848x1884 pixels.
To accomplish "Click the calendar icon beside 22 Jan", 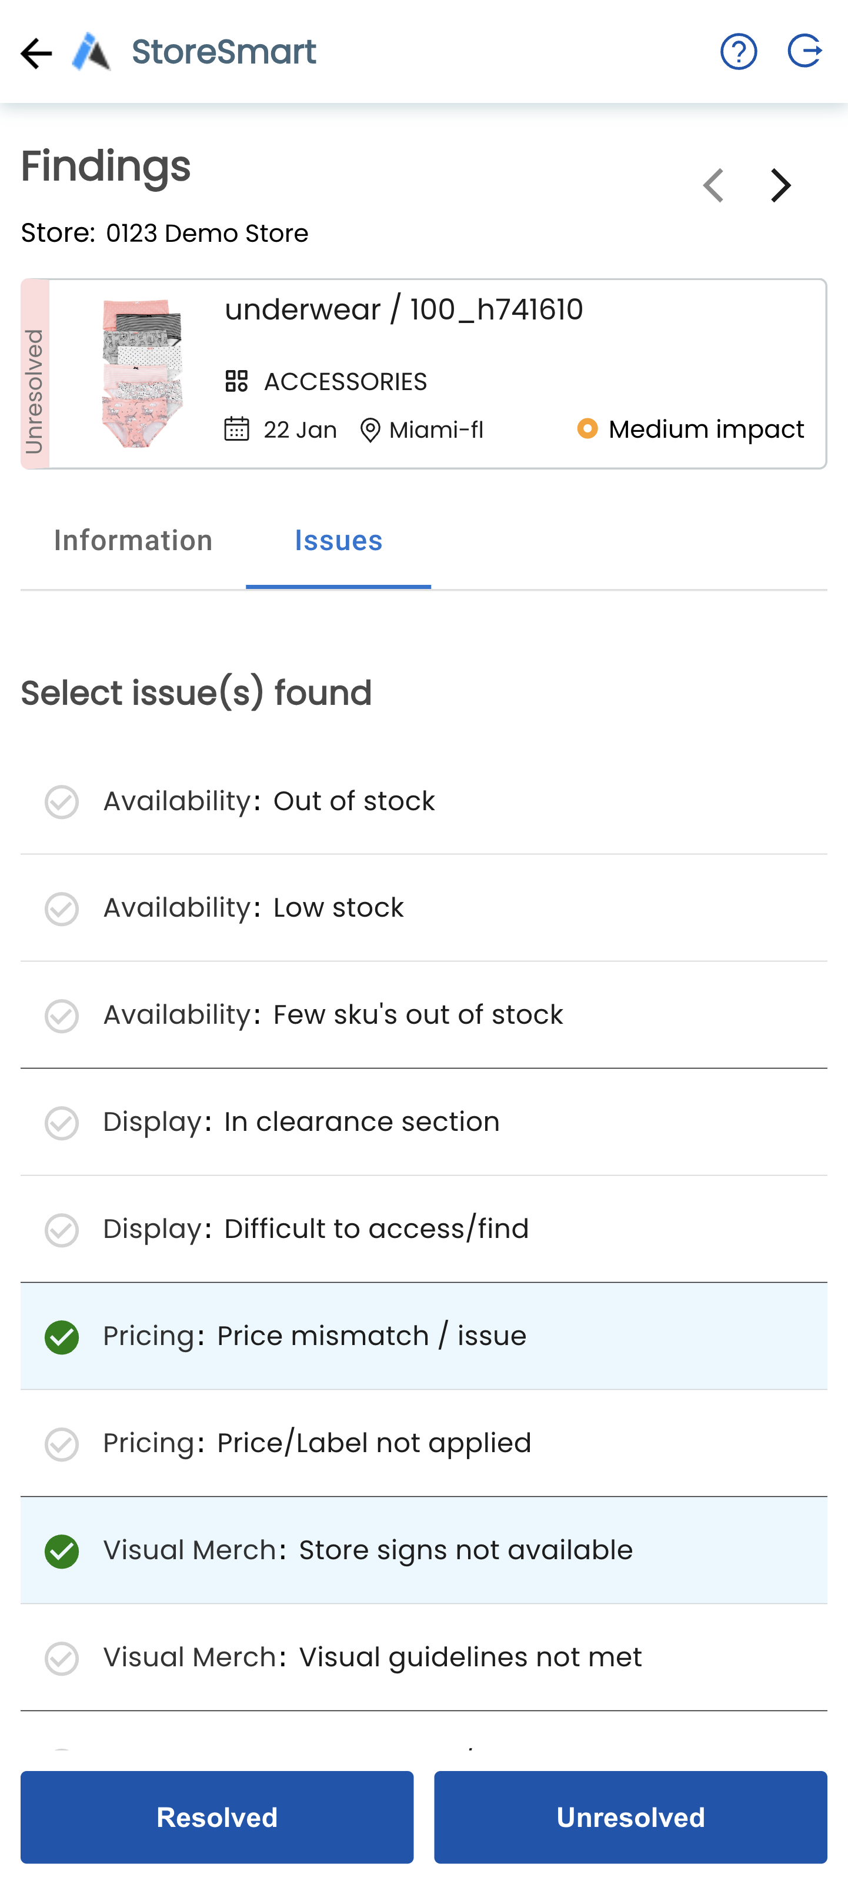I will tap(236, 430).
